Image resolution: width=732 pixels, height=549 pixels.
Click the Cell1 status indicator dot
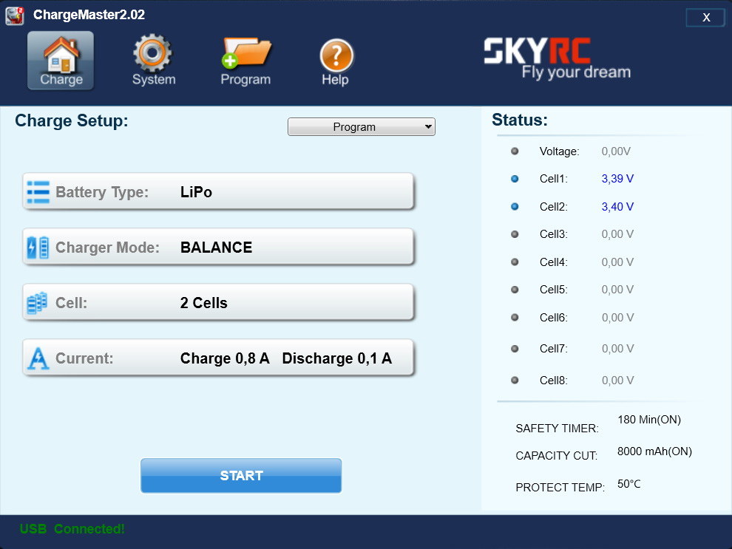click(515, 179)
